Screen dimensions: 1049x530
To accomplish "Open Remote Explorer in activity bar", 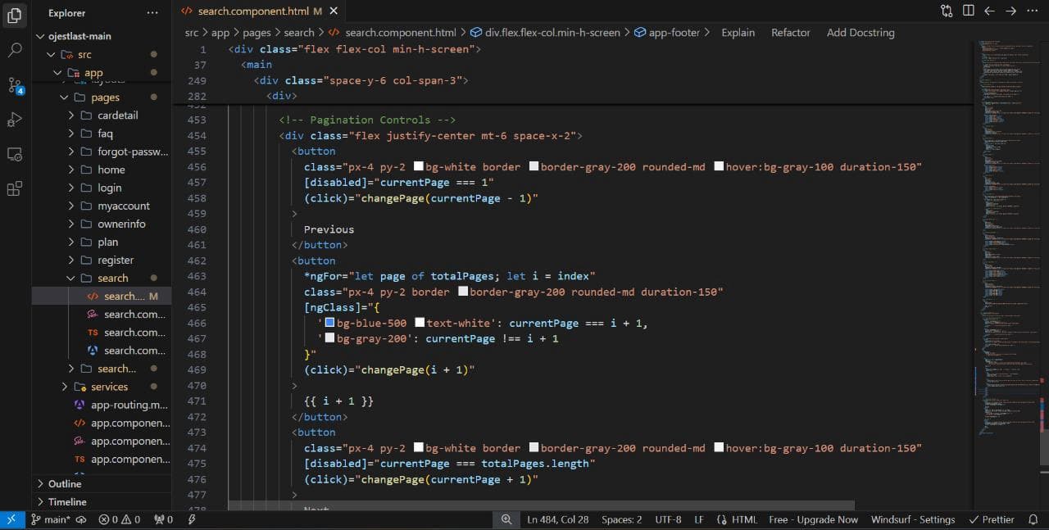I will [x=15, y=154].
